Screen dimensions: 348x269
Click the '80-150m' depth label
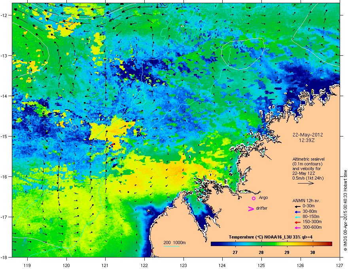click(311, 217)
